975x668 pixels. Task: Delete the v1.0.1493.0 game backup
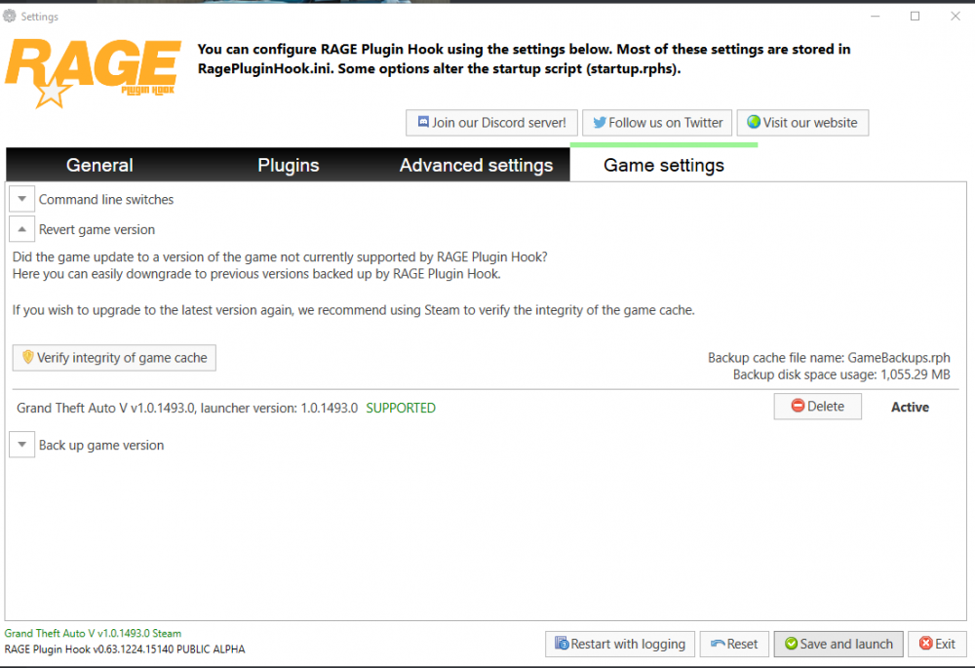pos(818,406)
